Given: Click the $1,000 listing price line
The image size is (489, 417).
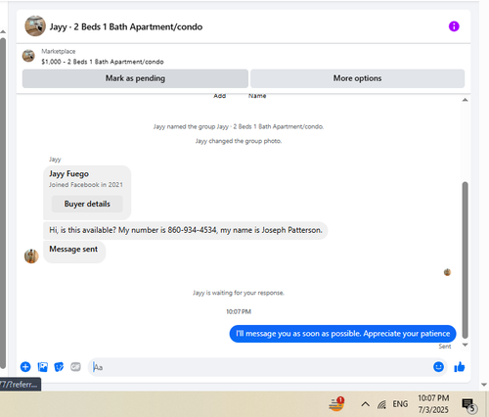Looking at the screenshot, I should click(x=103, y=62).
